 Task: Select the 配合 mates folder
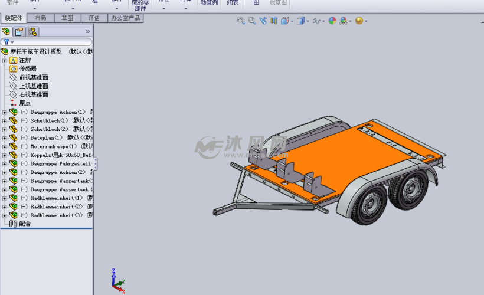pos(24,224)
